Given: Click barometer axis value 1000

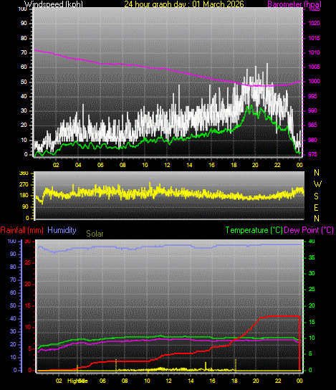Looking at the screenshot, I should point(314,81).
